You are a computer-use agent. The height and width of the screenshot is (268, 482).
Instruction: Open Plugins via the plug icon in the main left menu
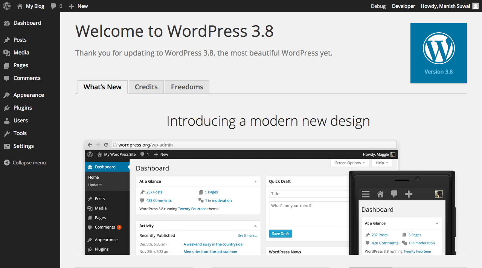pyautogui.click(x=6, y=108)
